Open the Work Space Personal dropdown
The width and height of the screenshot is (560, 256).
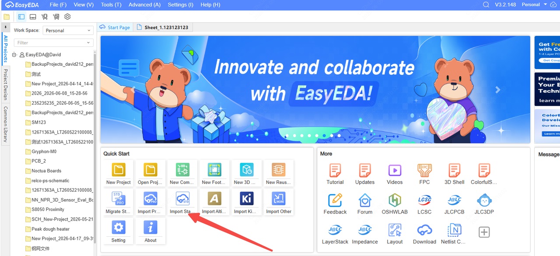click(x=68, y=31)
